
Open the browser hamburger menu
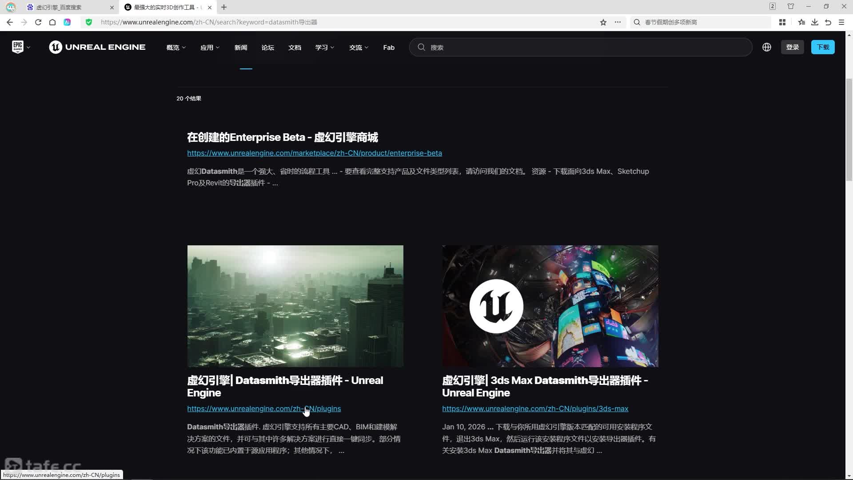(841, 22)
